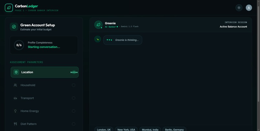Click the Phase 1 Carbon Banker Interview subtitle

click(x=37, y=10)
